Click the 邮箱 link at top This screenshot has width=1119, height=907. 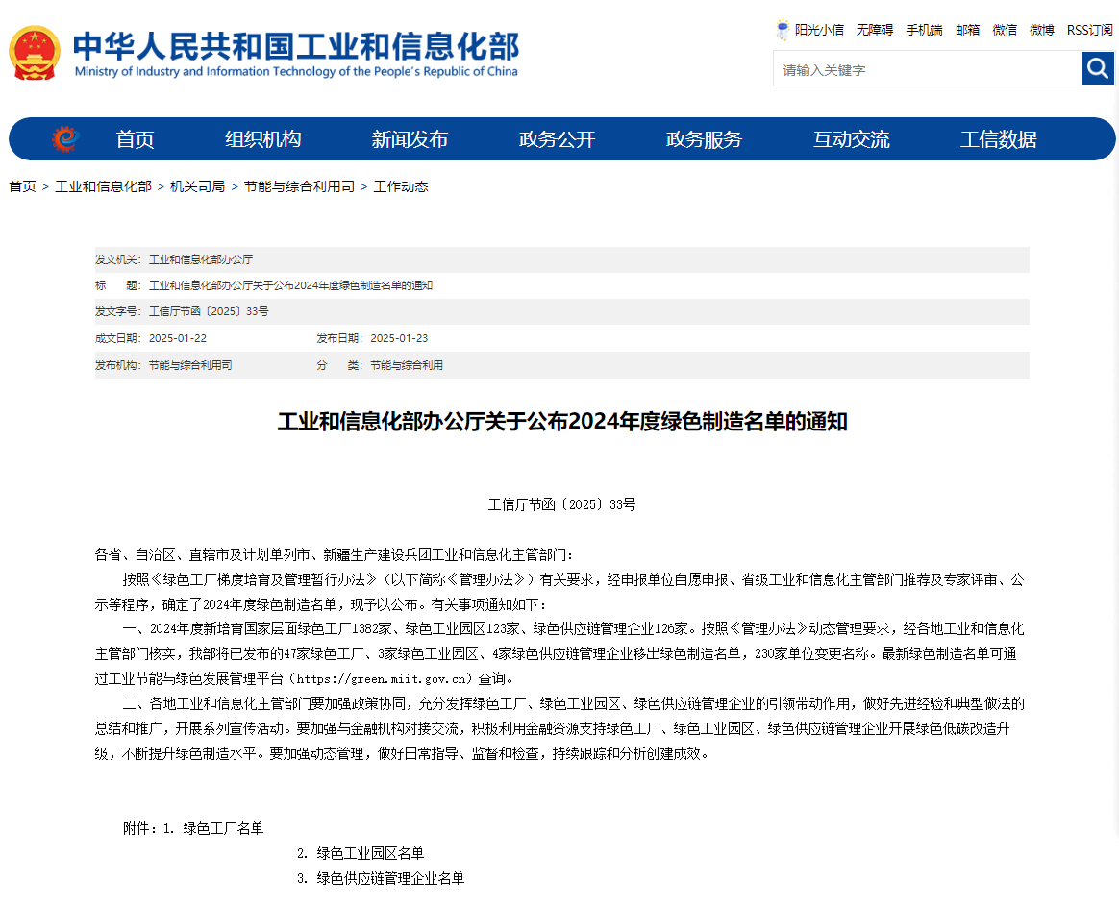pos(967,30)
